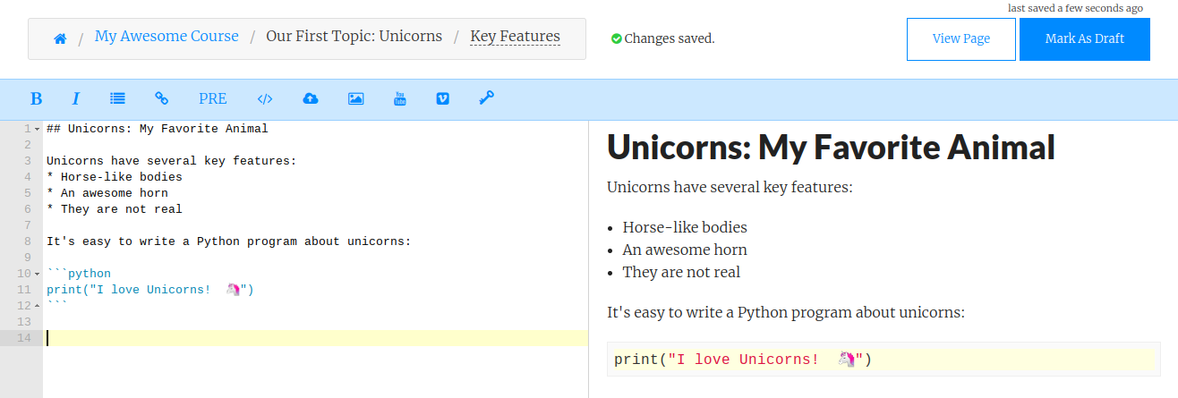Insert a PRE preformatted block
The height and width of the screenshot is (398, 1178).
(212, 98)
